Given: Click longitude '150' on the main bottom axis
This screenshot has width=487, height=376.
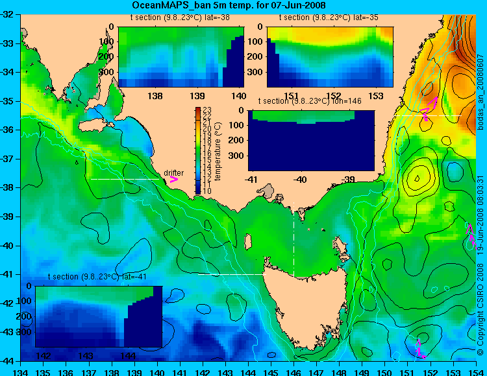Looking at the screenshot, I should point(384,372).
